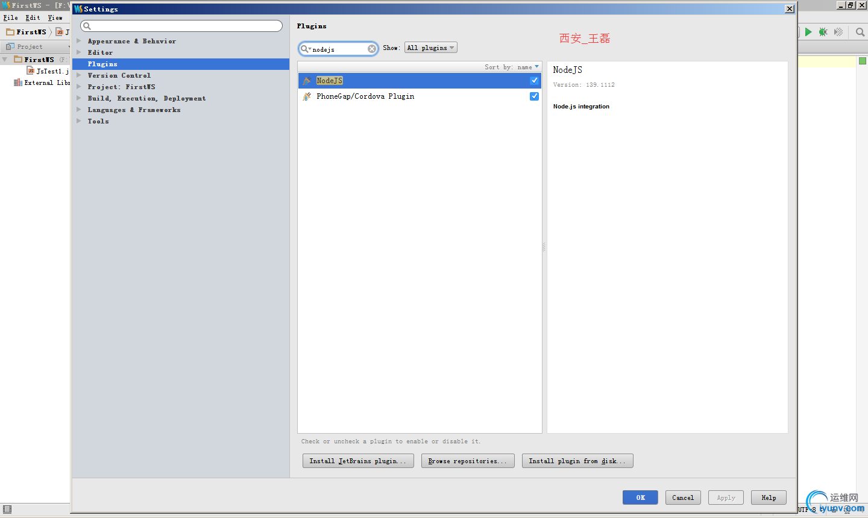Minimize the main WebStorm window
The image size is (868, 518).
point(841,5)
